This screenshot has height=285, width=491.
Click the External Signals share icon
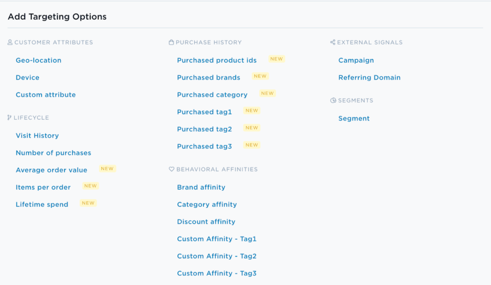click(x=333, y=42)
